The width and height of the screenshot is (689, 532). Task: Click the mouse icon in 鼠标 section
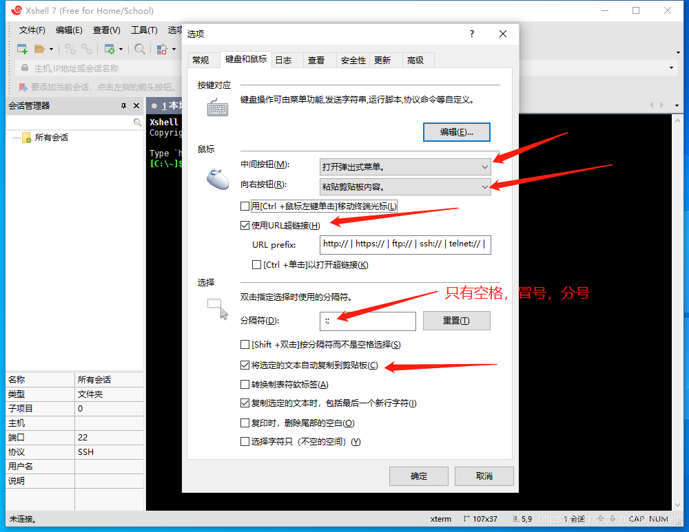coord(218,179)
